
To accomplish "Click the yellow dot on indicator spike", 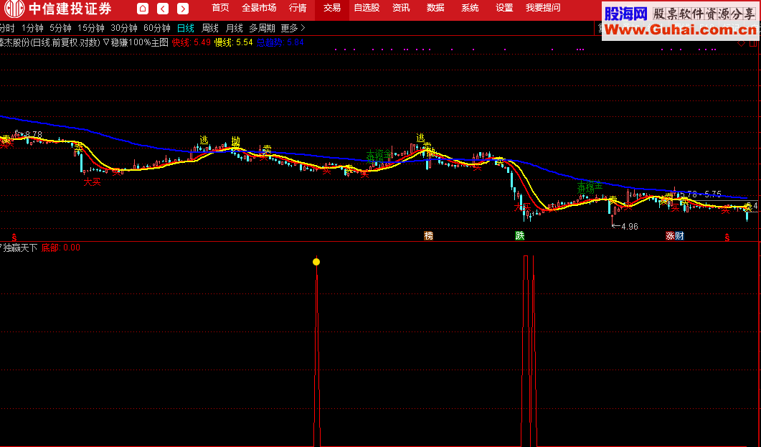I will pyautogui.click(x=316, y=262).
